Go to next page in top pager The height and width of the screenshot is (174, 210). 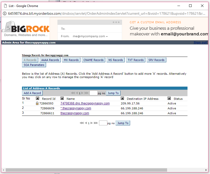tap(82, 93)
